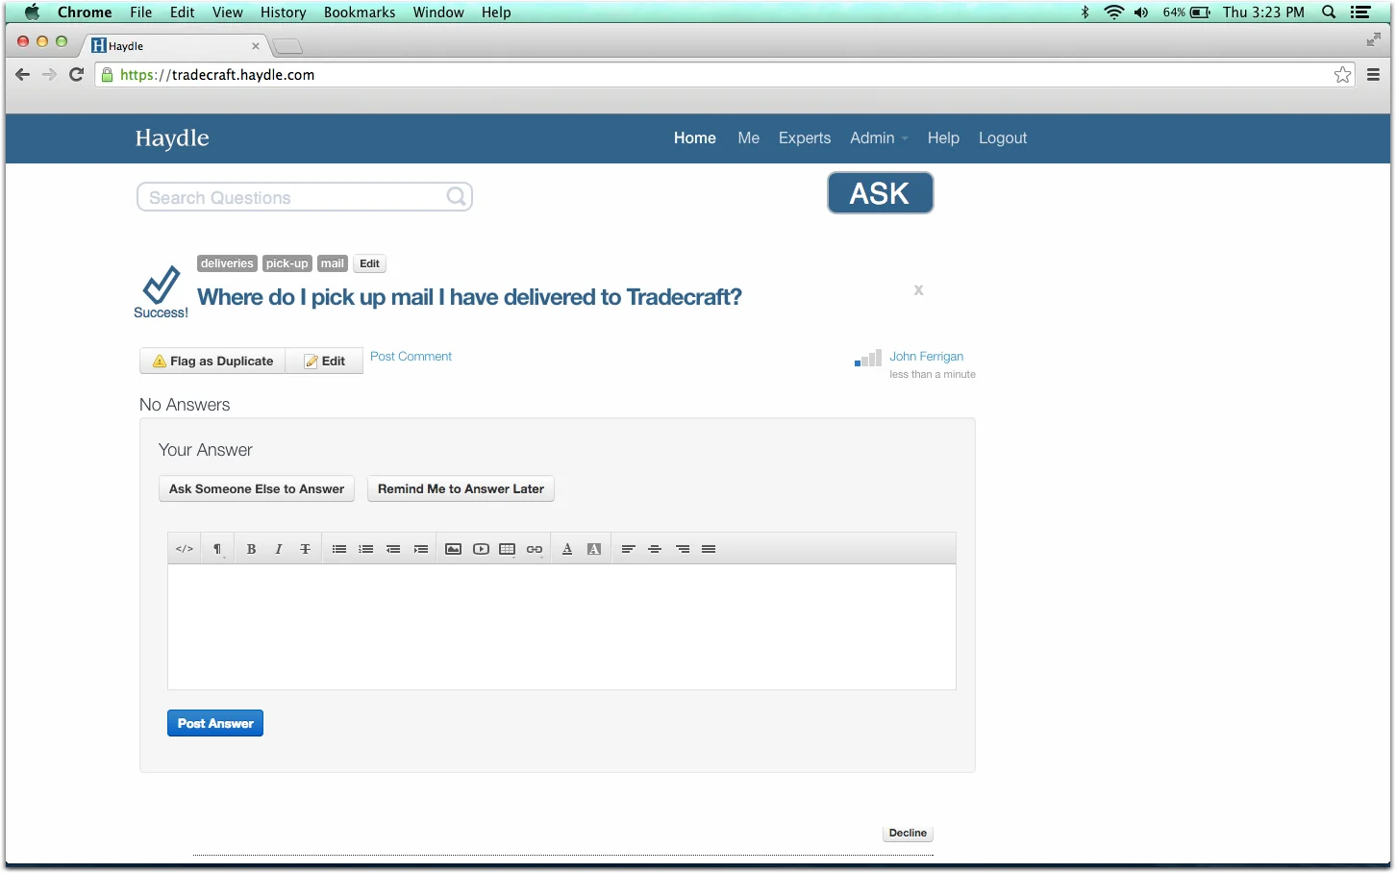Open Chrome's View menu

[227, 12]
